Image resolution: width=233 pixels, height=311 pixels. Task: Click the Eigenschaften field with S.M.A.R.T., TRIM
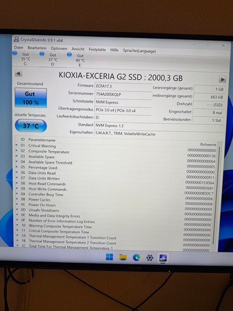tap(158, 134)
